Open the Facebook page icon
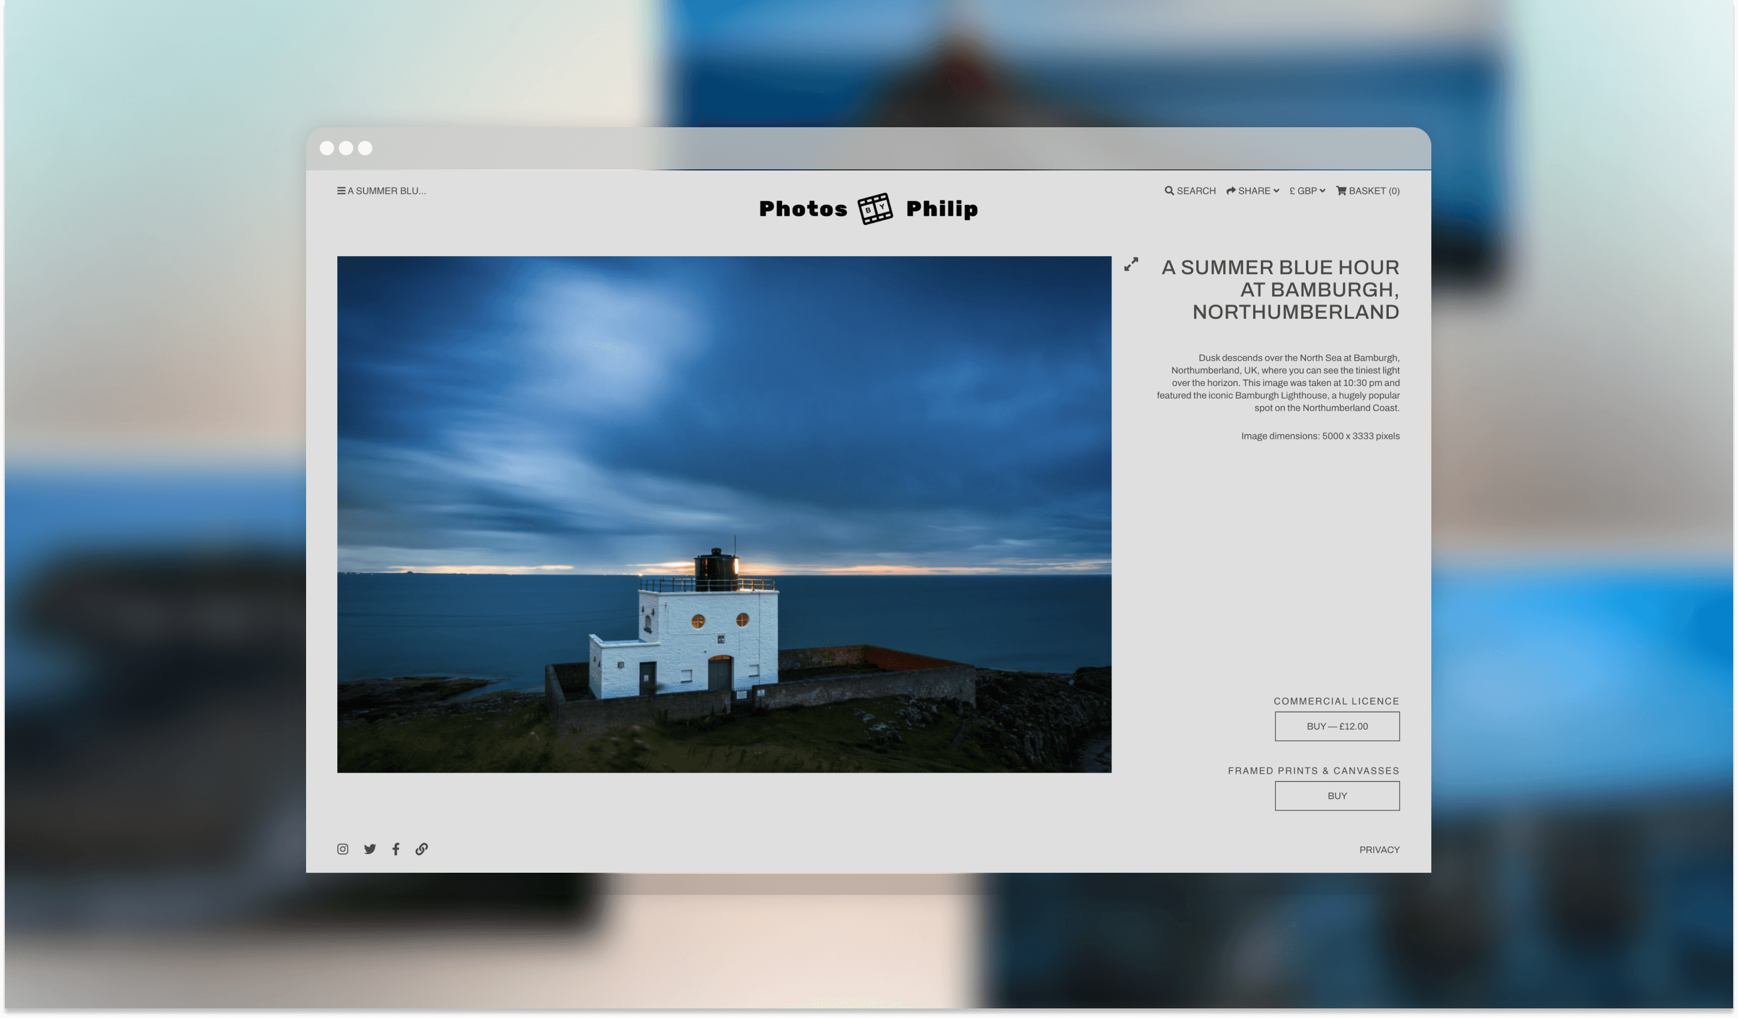The height and width of the screenshot is (1018, 1738). [396, 849]
